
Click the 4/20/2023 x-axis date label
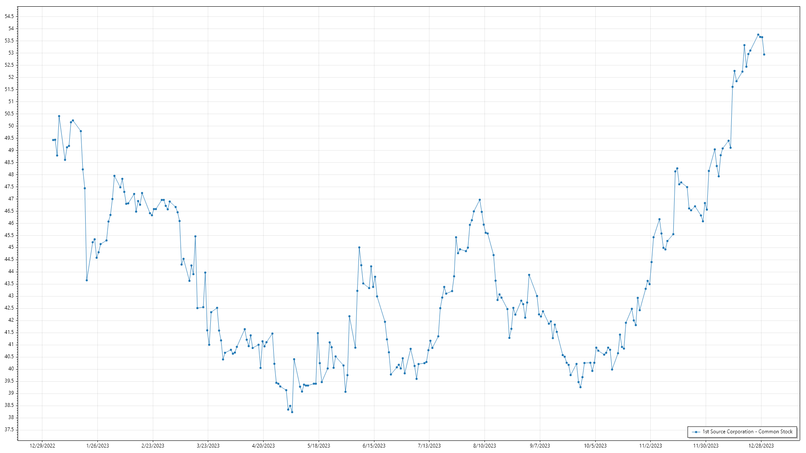[263, 446]
